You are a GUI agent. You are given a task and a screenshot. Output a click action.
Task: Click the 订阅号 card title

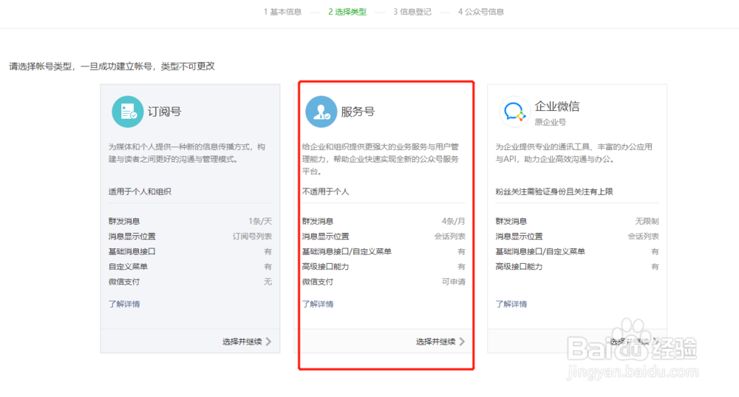pyautogui.click(x=165, y=112)
